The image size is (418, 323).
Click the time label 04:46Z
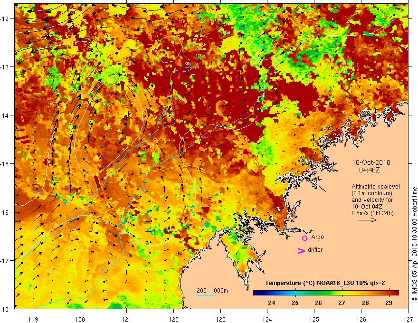369,170
